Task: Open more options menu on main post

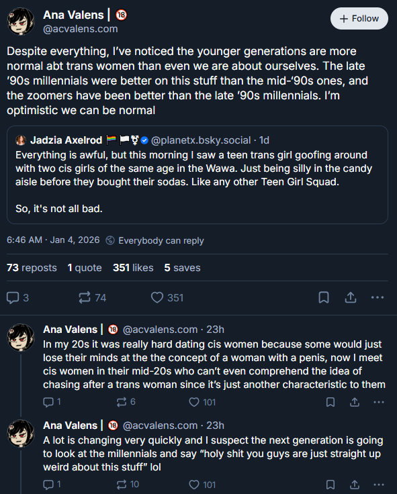Action: [x=378, y=297]
